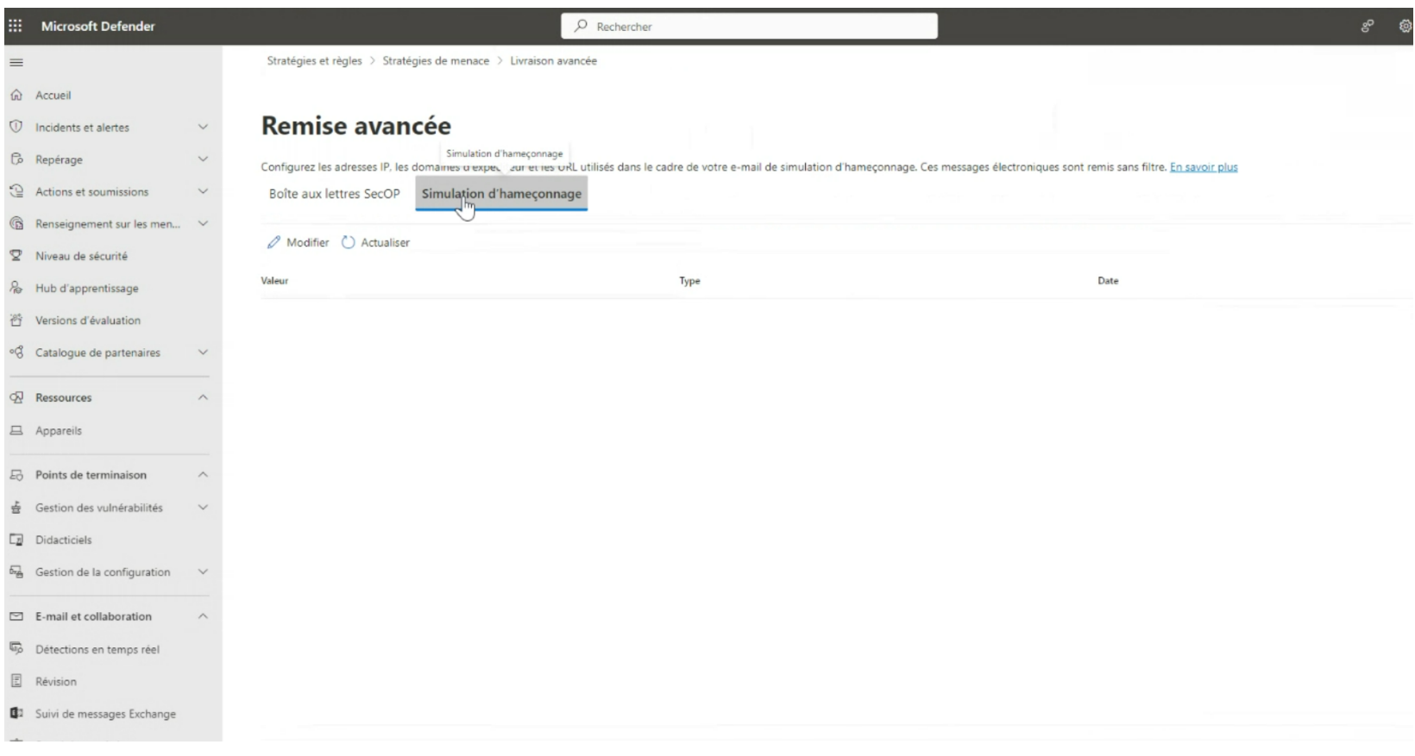Expand Gestion des vulnérabilités menu
The height and width of the screenshot is (756, 1415).
tap(203, 508)
